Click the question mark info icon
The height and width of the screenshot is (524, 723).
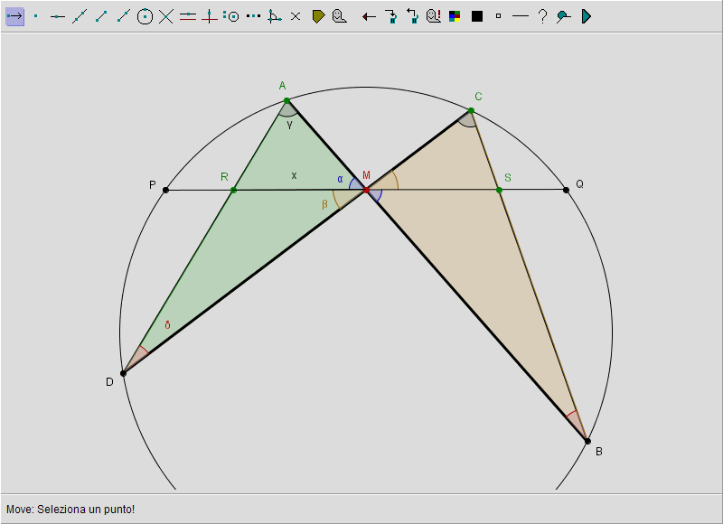[x=543, y=16]
